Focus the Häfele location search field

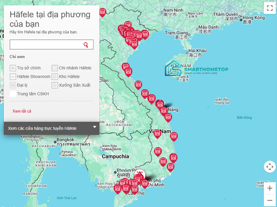(x=51, y=45)
